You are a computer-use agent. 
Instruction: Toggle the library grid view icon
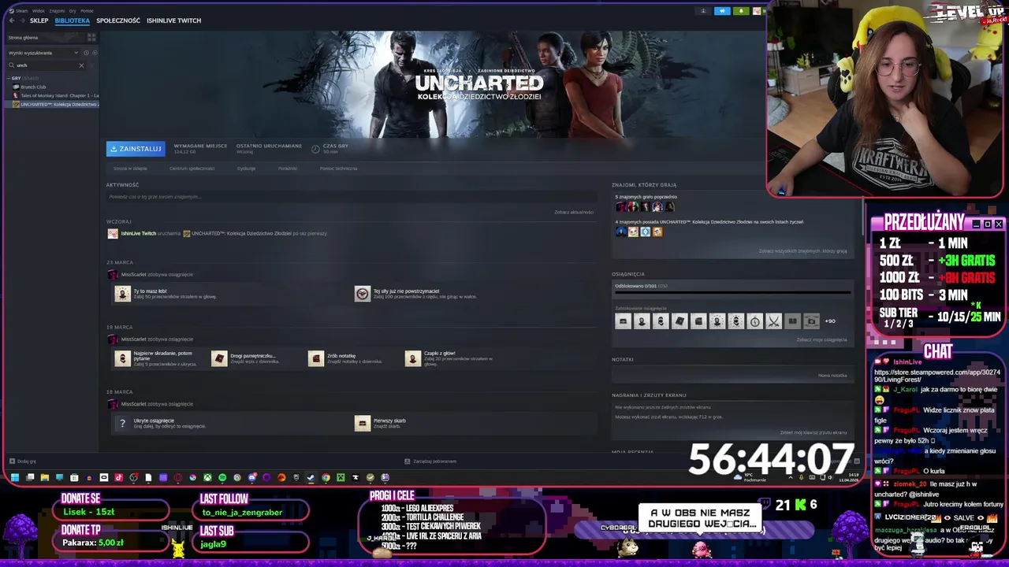pyautogui.click(x=91, y=37)
